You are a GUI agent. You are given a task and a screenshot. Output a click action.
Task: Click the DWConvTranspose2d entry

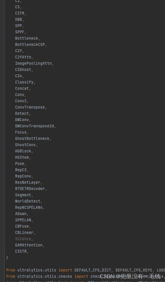[35, 126]
